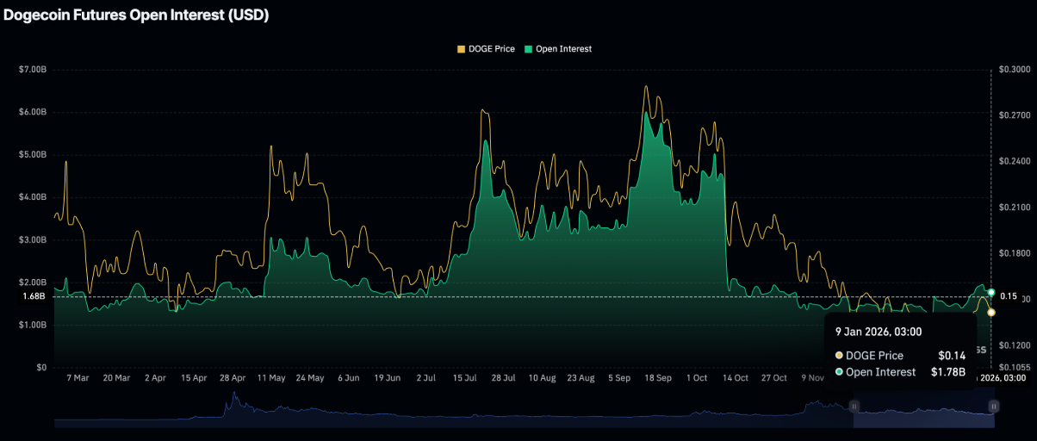The image size is (1037, 441).
Task: Click the highlighted range window in navigator
Action: click(x=923, y=413)
